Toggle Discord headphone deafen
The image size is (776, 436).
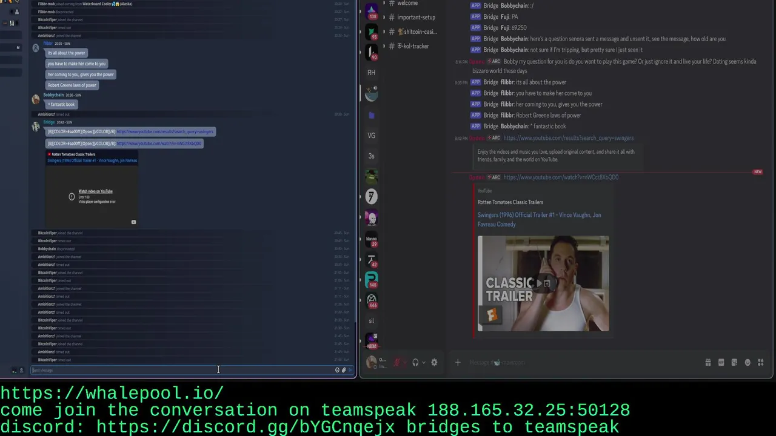point(415,363)
